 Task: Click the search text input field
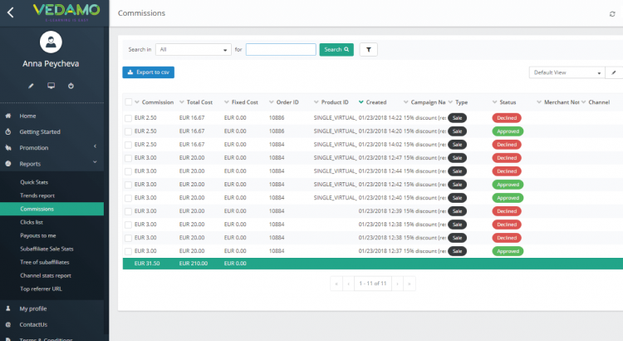pyautogui.click(x=281, y=50)
